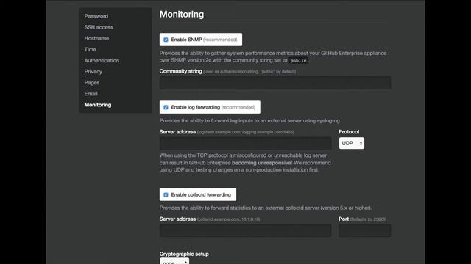Navigate to Pages settings

[x=91, y=83]
